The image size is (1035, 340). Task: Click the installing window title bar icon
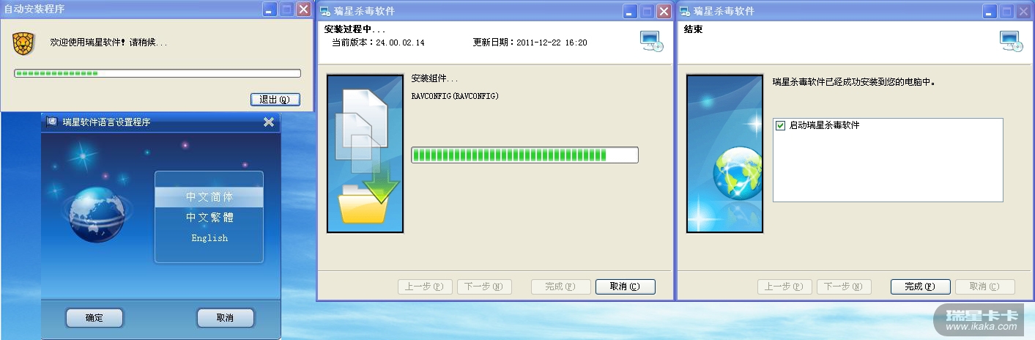(326, 11)
